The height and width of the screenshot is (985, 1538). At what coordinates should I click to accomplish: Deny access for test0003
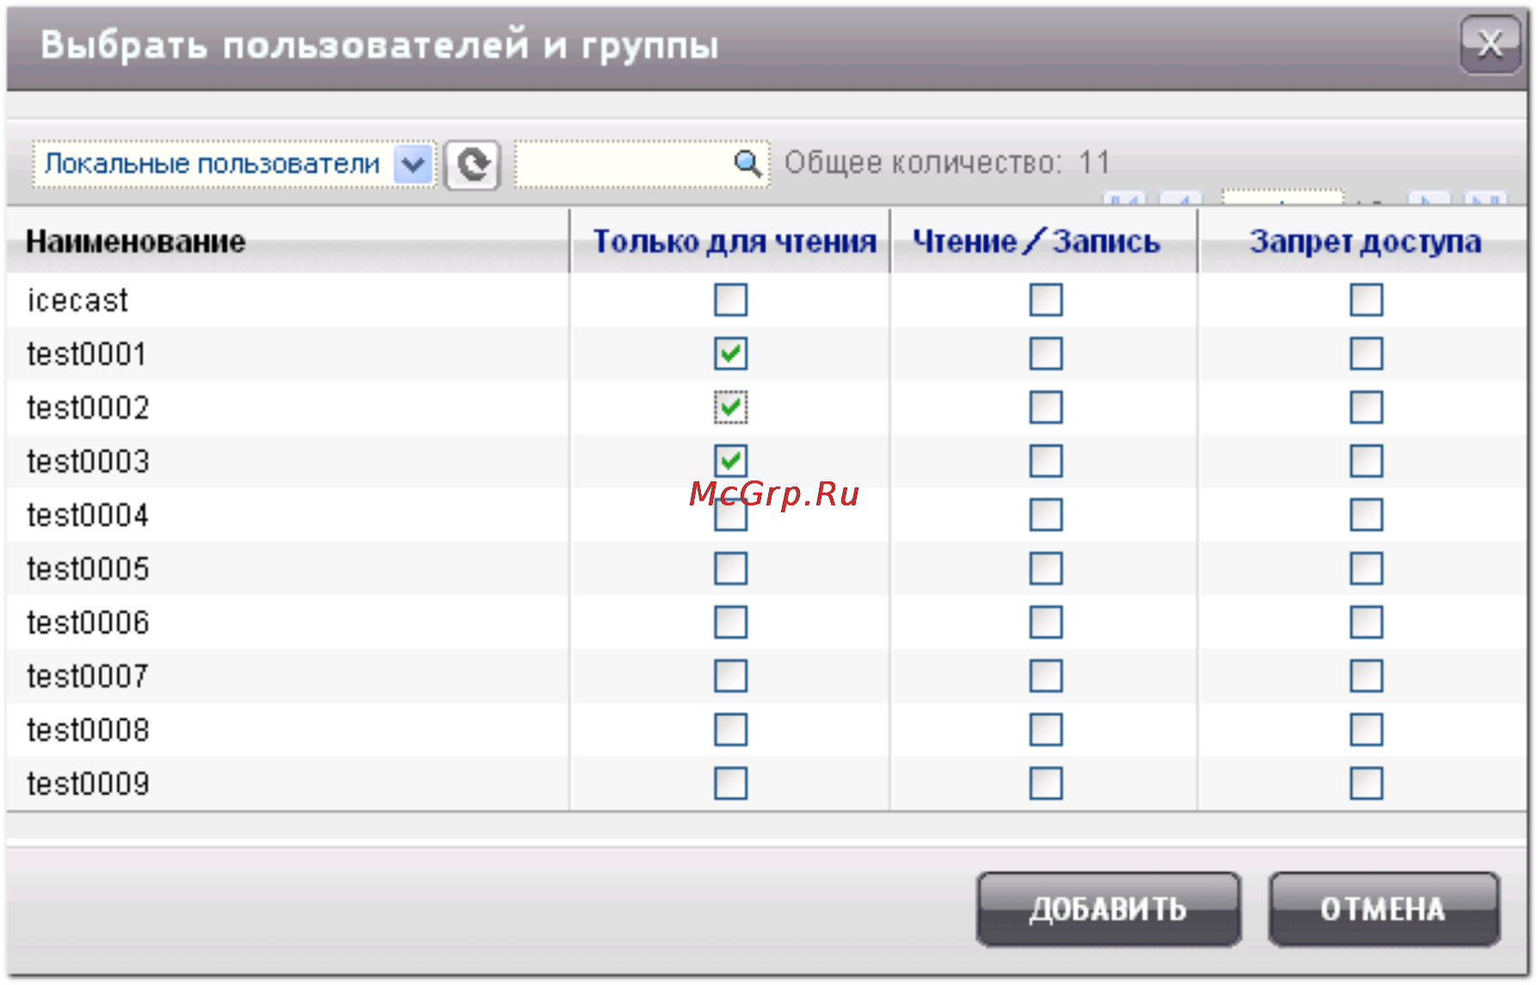pyautogui.click(x=1367, y=461)
